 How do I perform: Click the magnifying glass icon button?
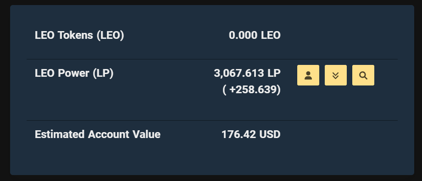click(363, 75)
